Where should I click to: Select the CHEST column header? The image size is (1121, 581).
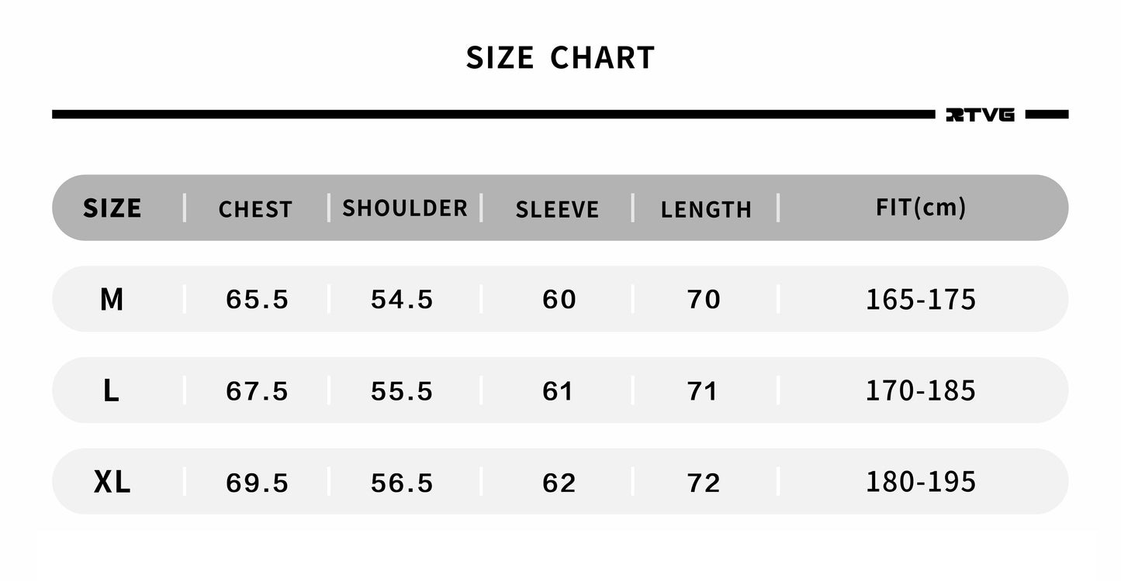pyautogui.click(x=255, y=209)
